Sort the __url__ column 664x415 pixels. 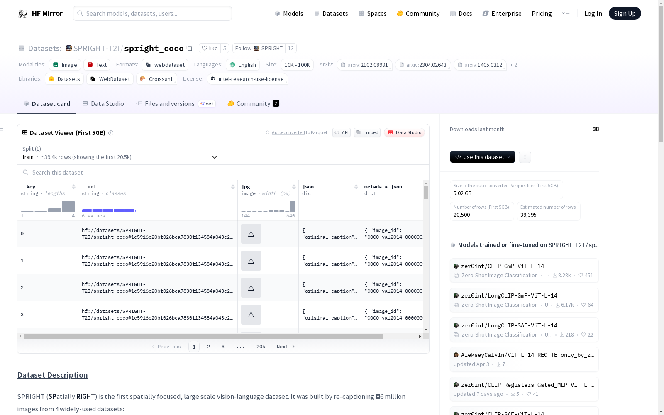[x=233, y=187]
